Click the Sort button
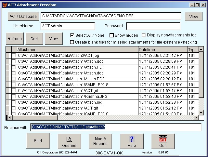Screen dimensions: 208x157 tap(34, 39)
